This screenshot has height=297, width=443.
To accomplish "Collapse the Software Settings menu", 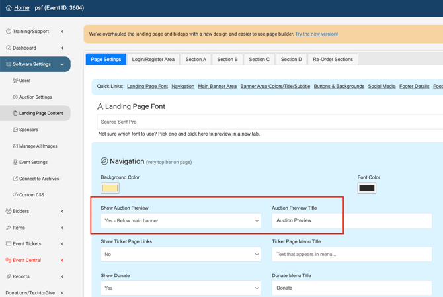I will tap(62, 64).
